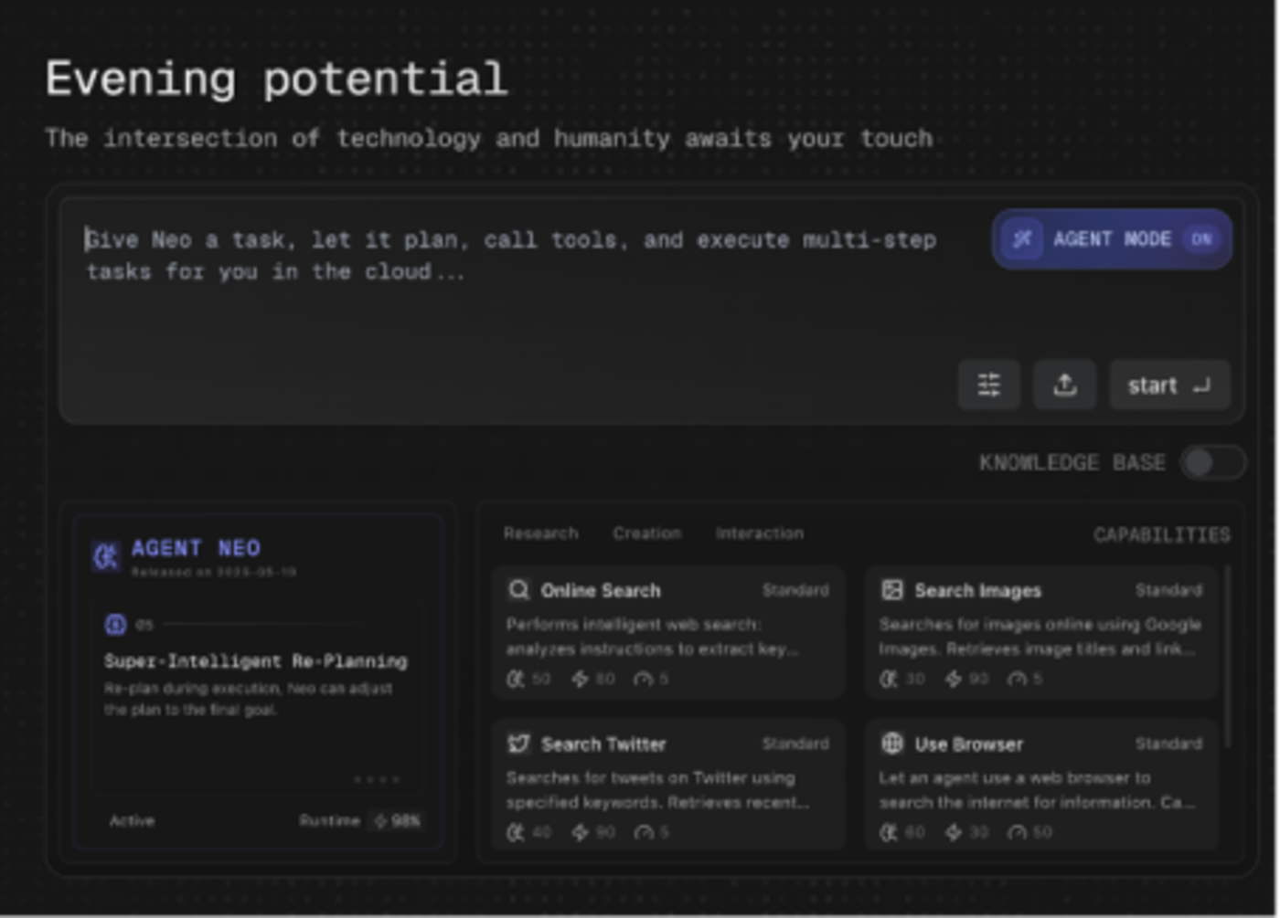Screen dimensions: 1280x918
Task: Click the Search Twitter bird icon
Action: (518, 744)
